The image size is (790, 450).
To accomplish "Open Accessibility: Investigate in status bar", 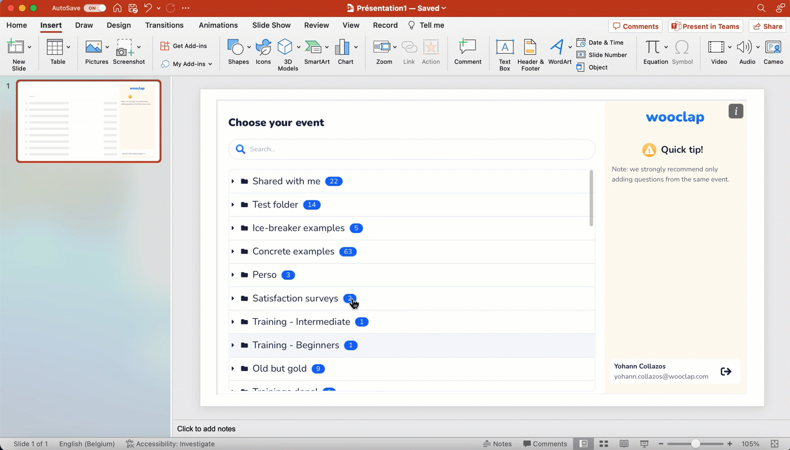I will pos(170,444).
